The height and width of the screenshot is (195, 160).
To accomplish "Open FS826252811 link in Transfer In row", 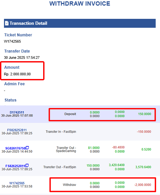I will pyautogui.click(x=17, y=130).
